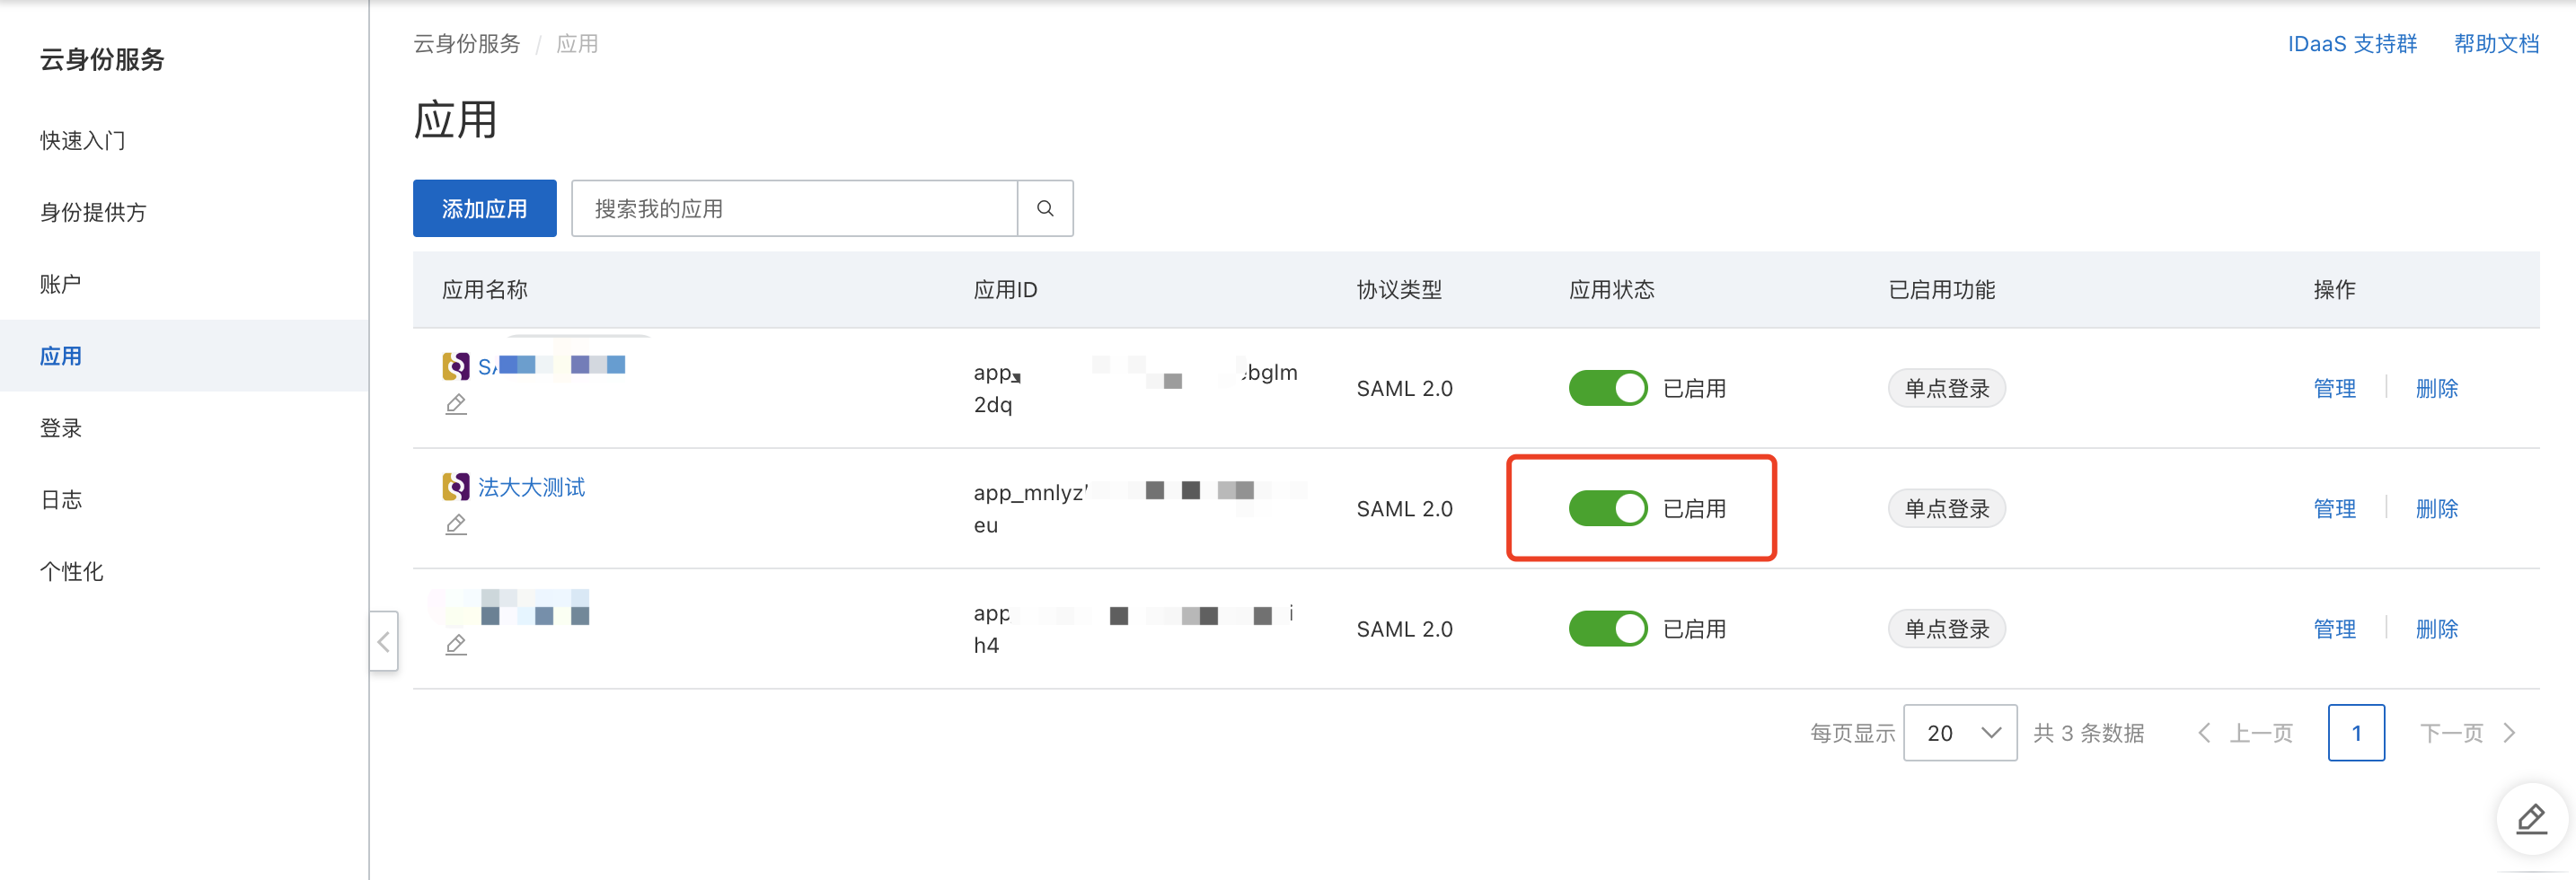Screen dimensions: 2576x880
Task: Click the floating feedback pencil icon
Action: [2531, 819]
